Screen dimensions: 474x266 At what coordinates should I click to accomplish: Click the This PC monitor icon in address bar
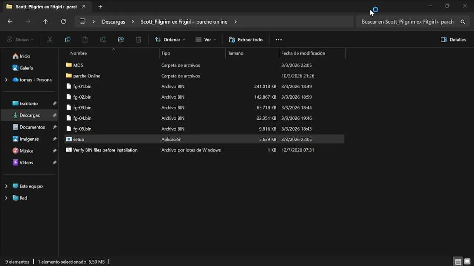[x=83, y=21]
